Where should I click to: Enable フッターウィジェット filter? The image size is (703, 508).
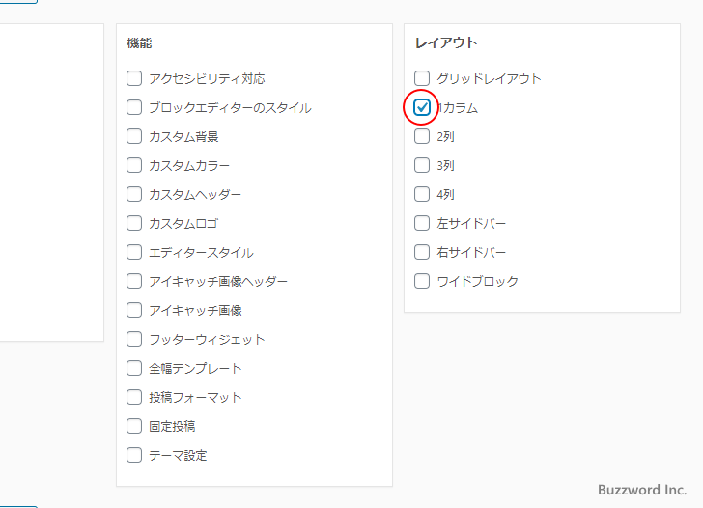[134, 339]
